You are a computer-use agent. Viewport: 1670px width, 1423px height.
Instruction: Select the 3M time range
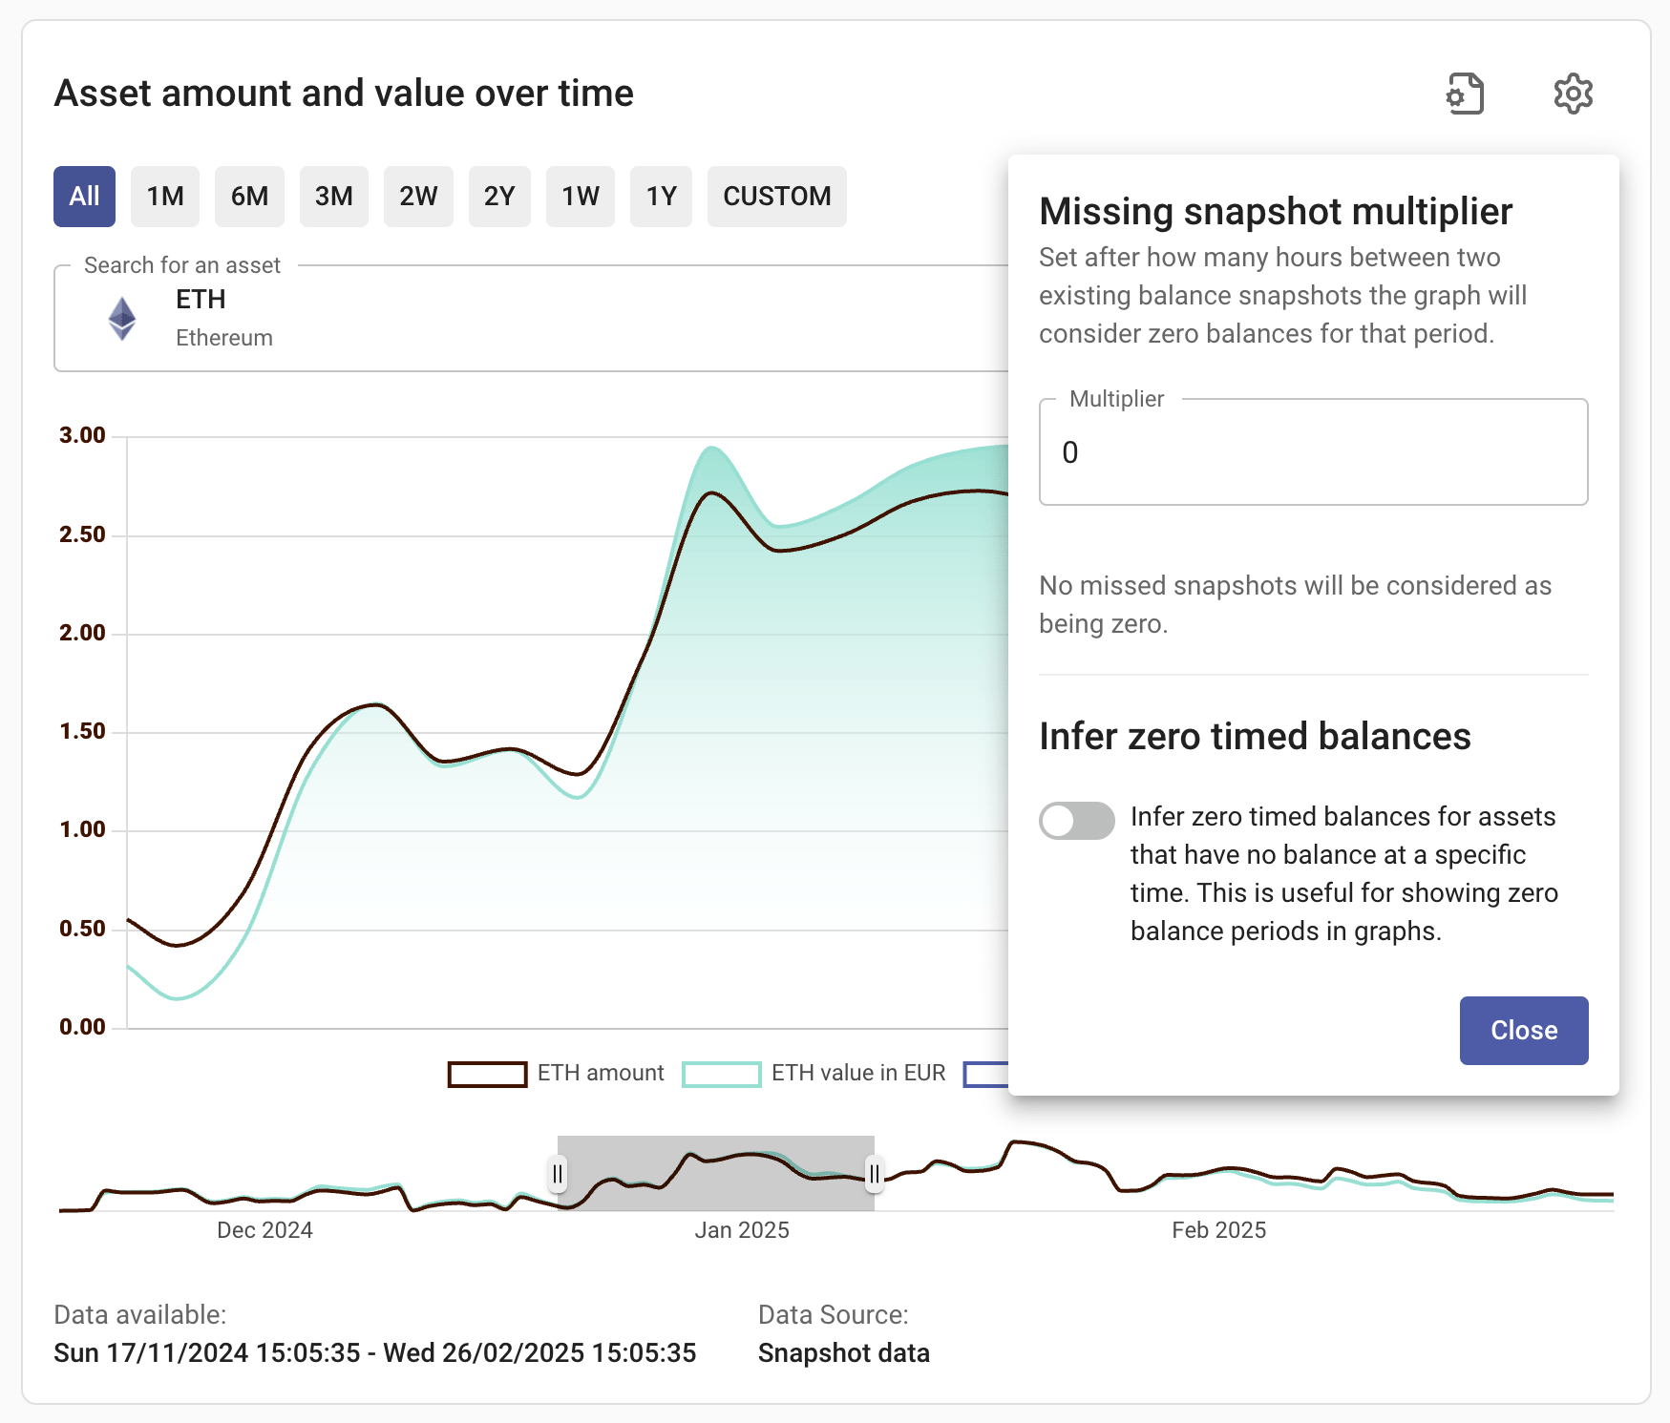click(x=334, y=197)
